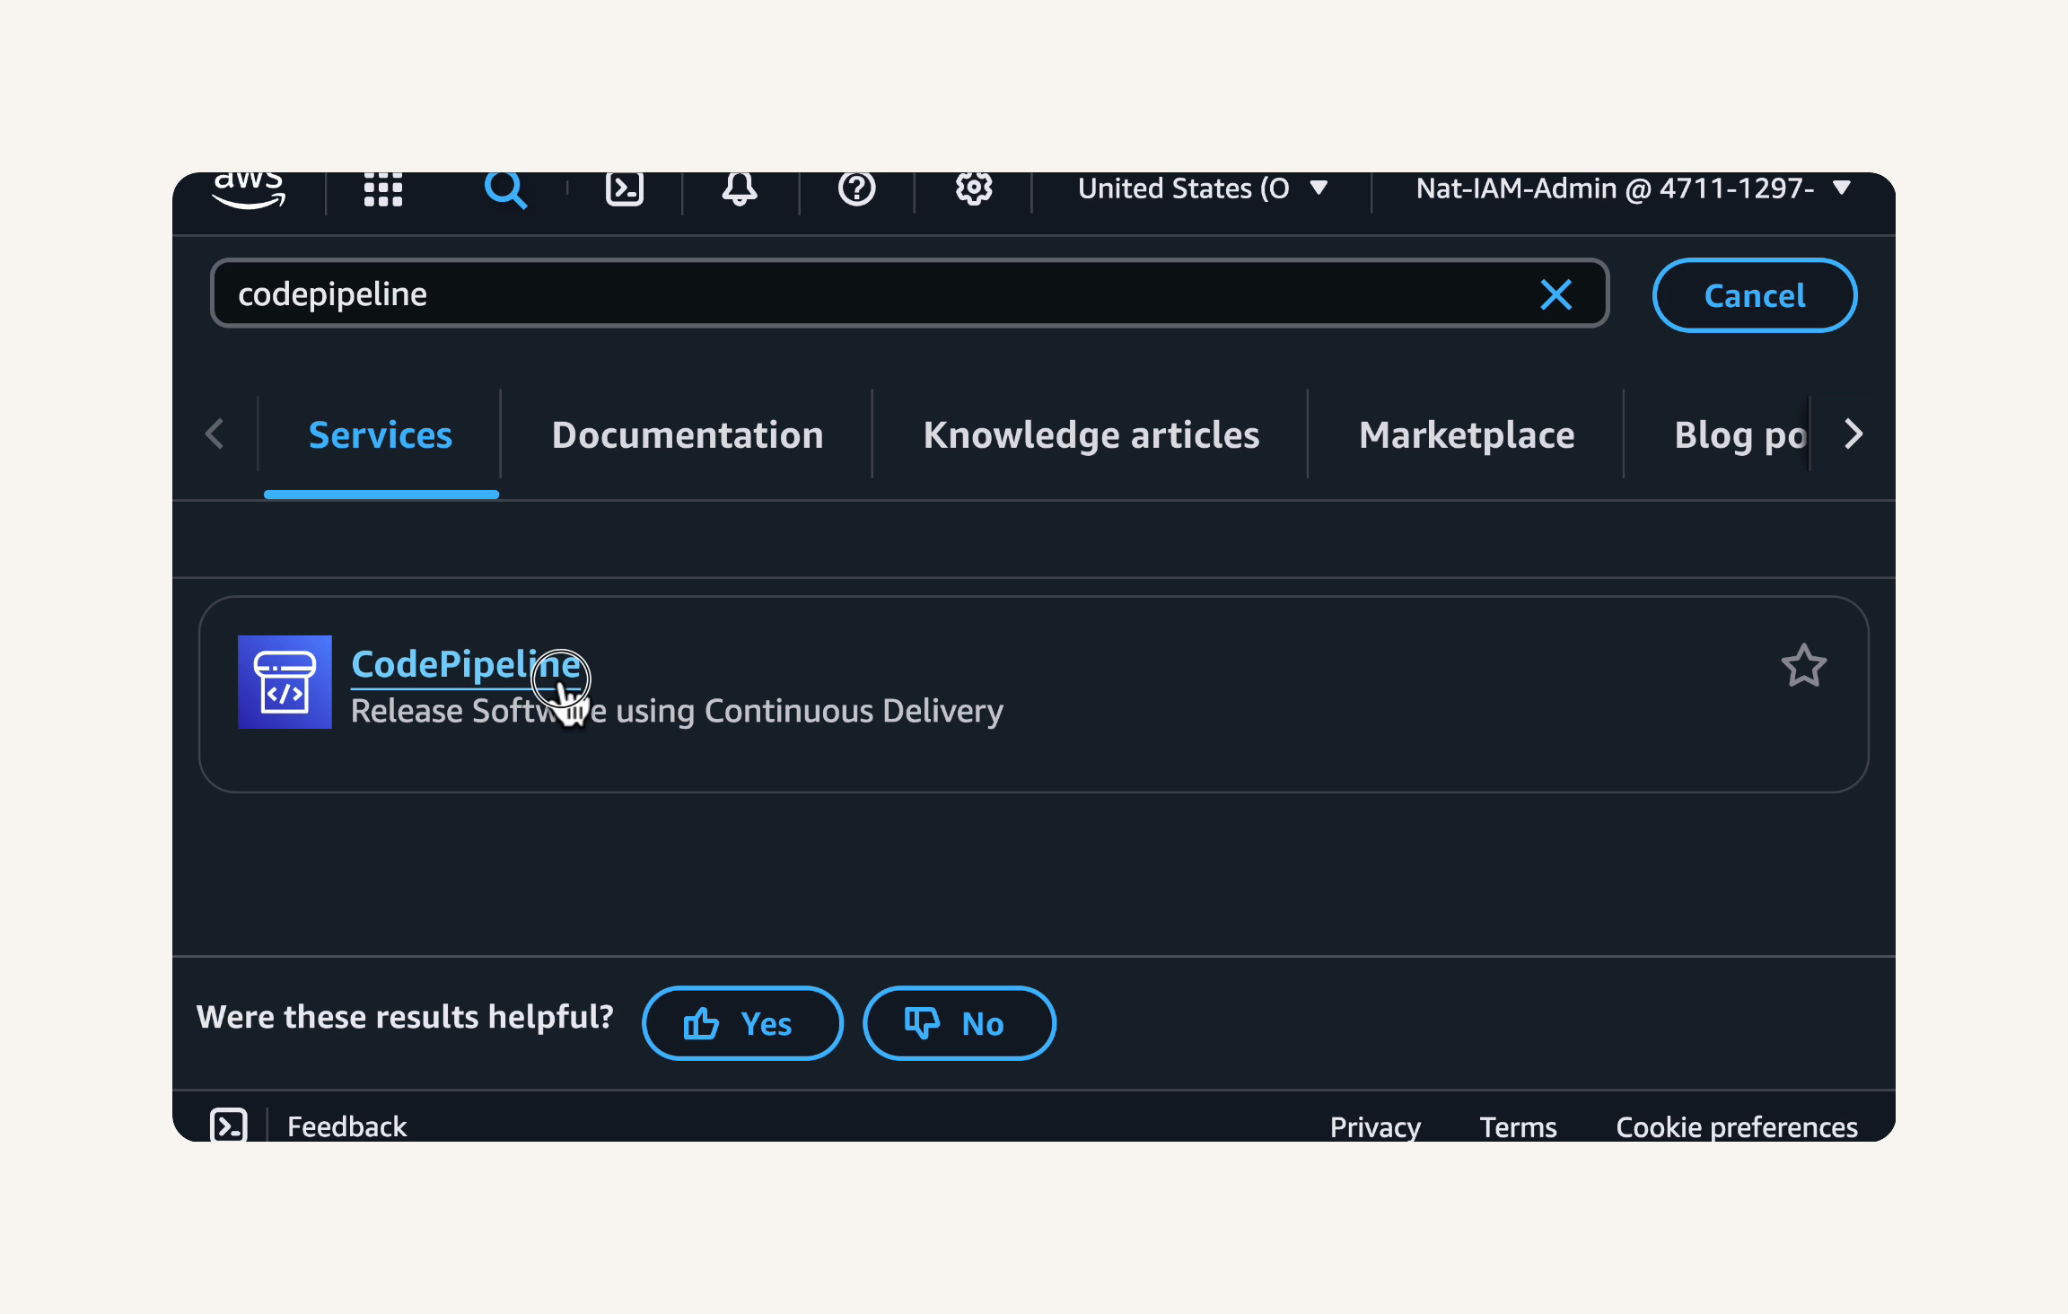
Task: Open the Terms link
Action: (1518, 1126)
